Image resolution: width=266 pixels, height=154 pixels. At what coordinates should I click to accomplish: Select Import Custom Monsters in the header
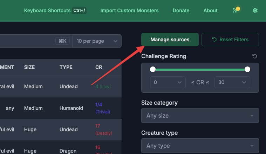[x=129, y=10]
